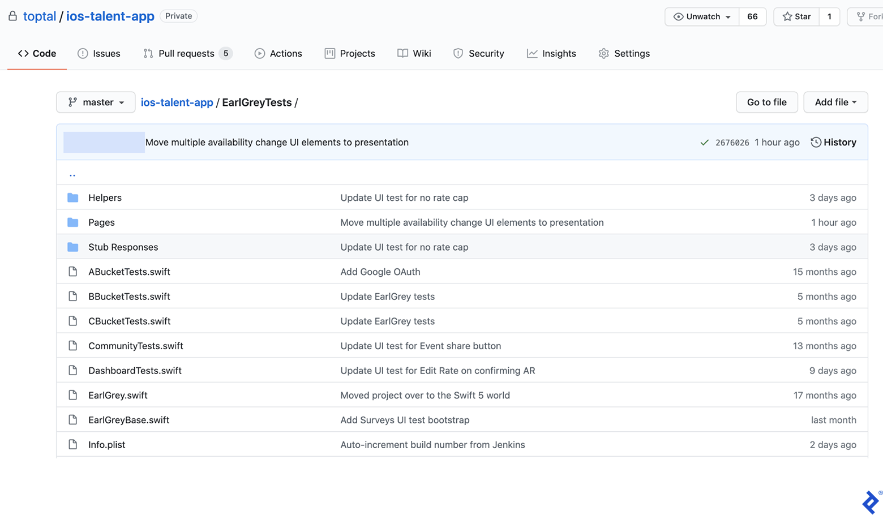Open Info.plist
The image size is (883, 515).
pos(106,444)
